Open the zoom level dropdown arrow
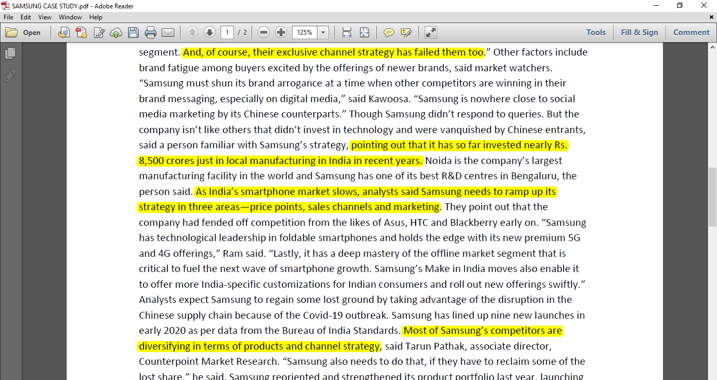Screen dimensions: 717x380 323,32
